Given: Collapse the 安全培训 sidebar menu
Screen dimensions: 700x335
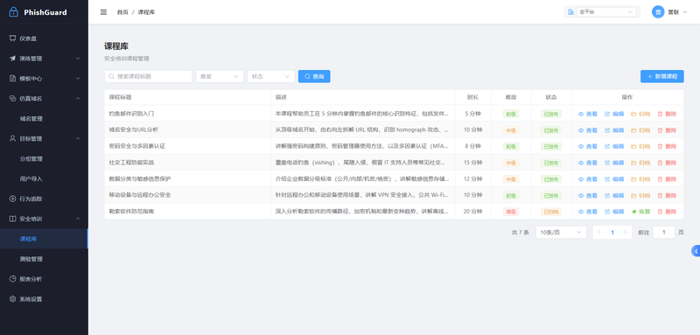Looking at the screenshot, I should (45, 219).
